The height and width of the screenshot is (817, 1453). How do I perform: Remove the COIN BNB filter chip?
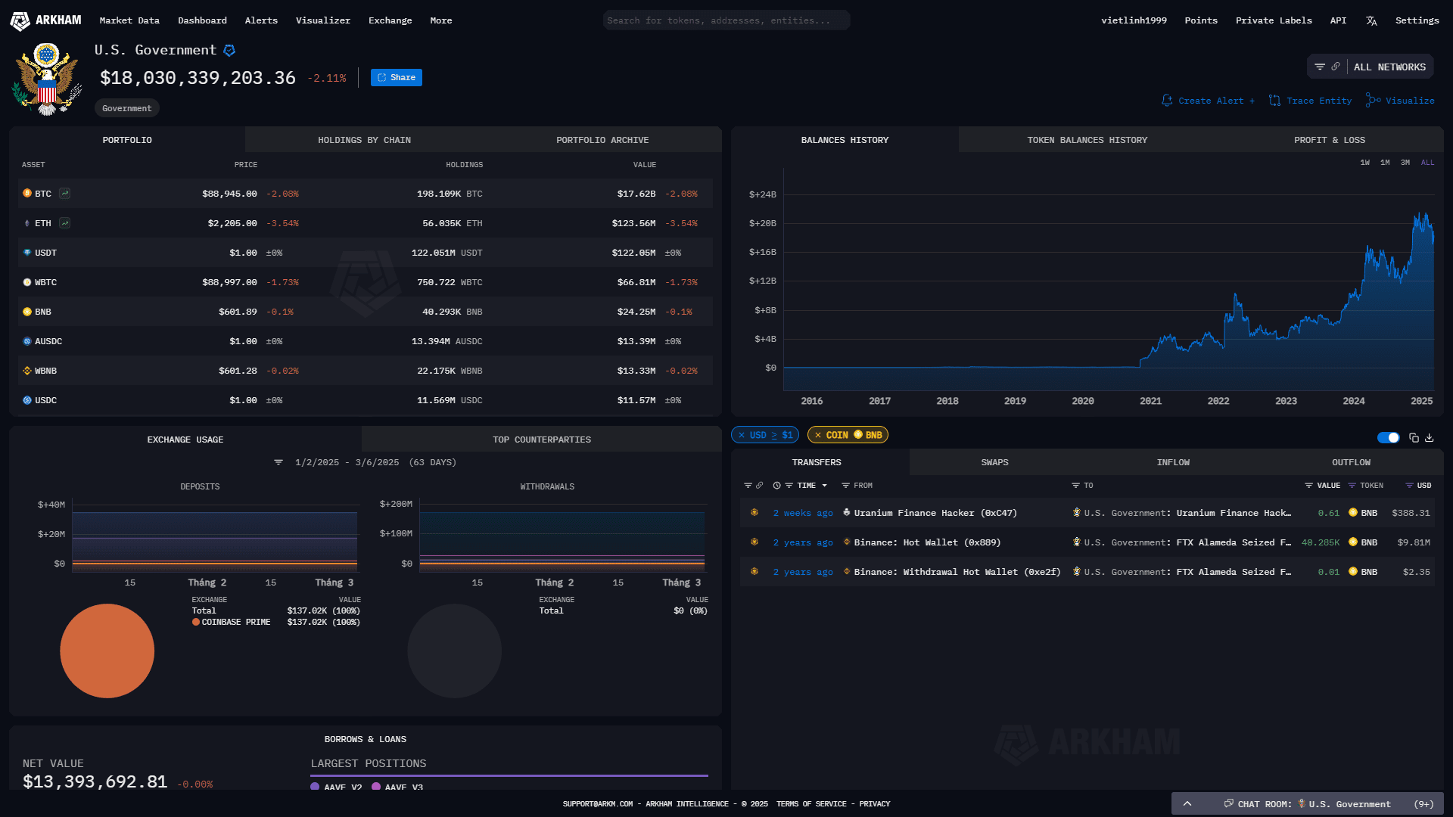(x=818, y=435)
